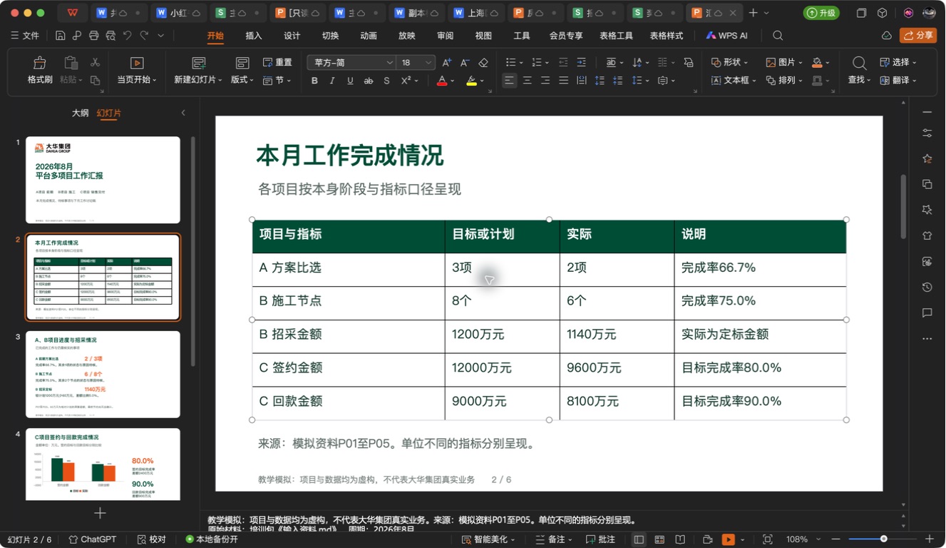Image resolution: width=946 pixels, height=548 pixels.
Task: Click the cloud sync icon beside Share
Action: click(x=887, y=35)
